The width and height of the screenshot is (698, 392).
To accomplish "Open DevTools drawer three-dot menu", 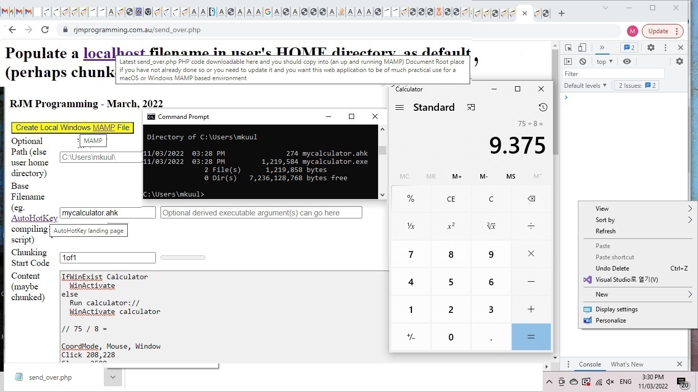I will 568,364.
